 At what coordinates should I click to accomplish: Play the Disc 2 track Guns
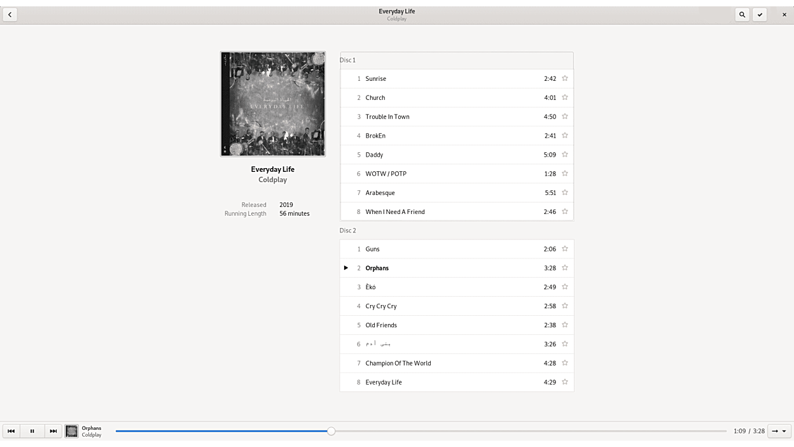[x=372, y=249]
